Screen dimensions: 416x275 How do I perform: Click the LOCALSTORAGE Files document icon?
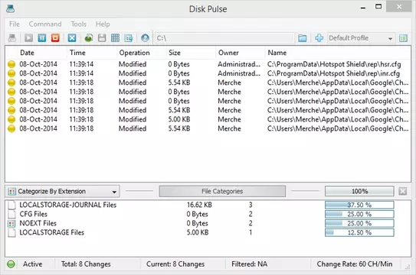pyautogui.click(x=11, y=233)
